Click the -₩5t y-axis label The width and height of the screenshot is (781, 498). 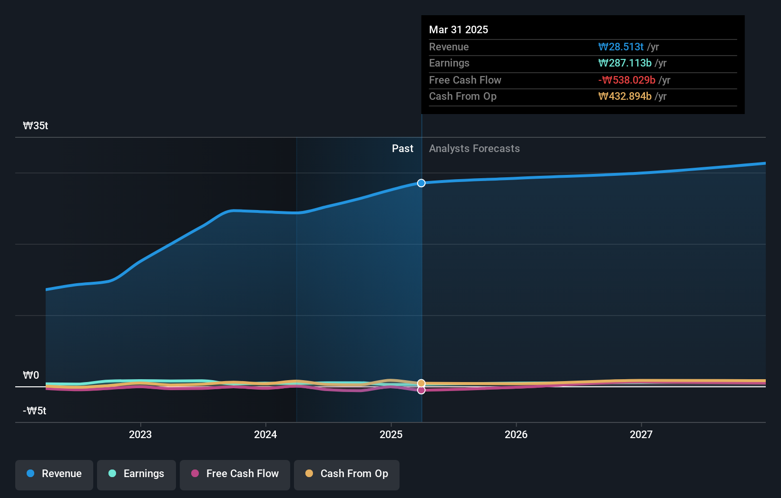pos(35,411)
